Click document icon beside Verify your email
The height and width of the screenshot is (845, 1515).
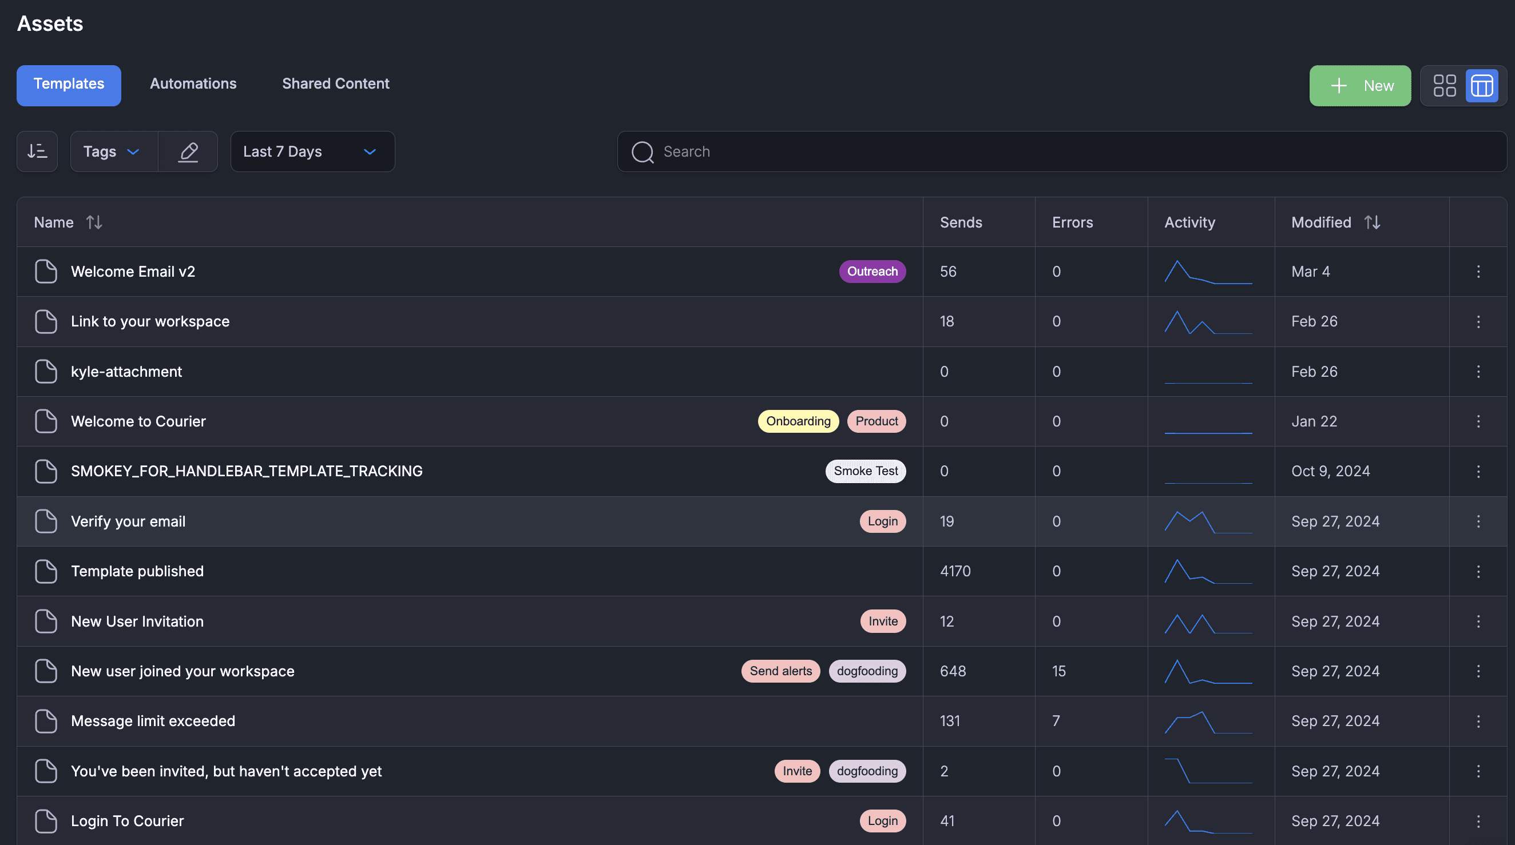[x=46, y=521]
